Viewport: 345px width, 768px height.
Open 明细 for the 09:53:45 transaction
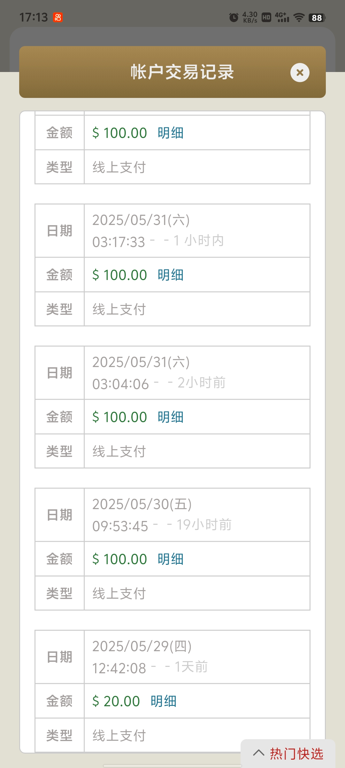pyautogui.click(x=171, y=559)
